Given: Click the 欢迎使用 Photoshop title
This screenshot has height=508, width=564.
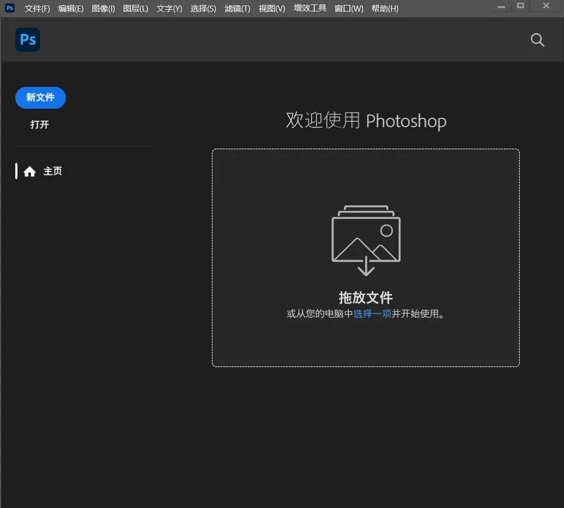Looking at the screenshot, I should [x=366, y=121].
